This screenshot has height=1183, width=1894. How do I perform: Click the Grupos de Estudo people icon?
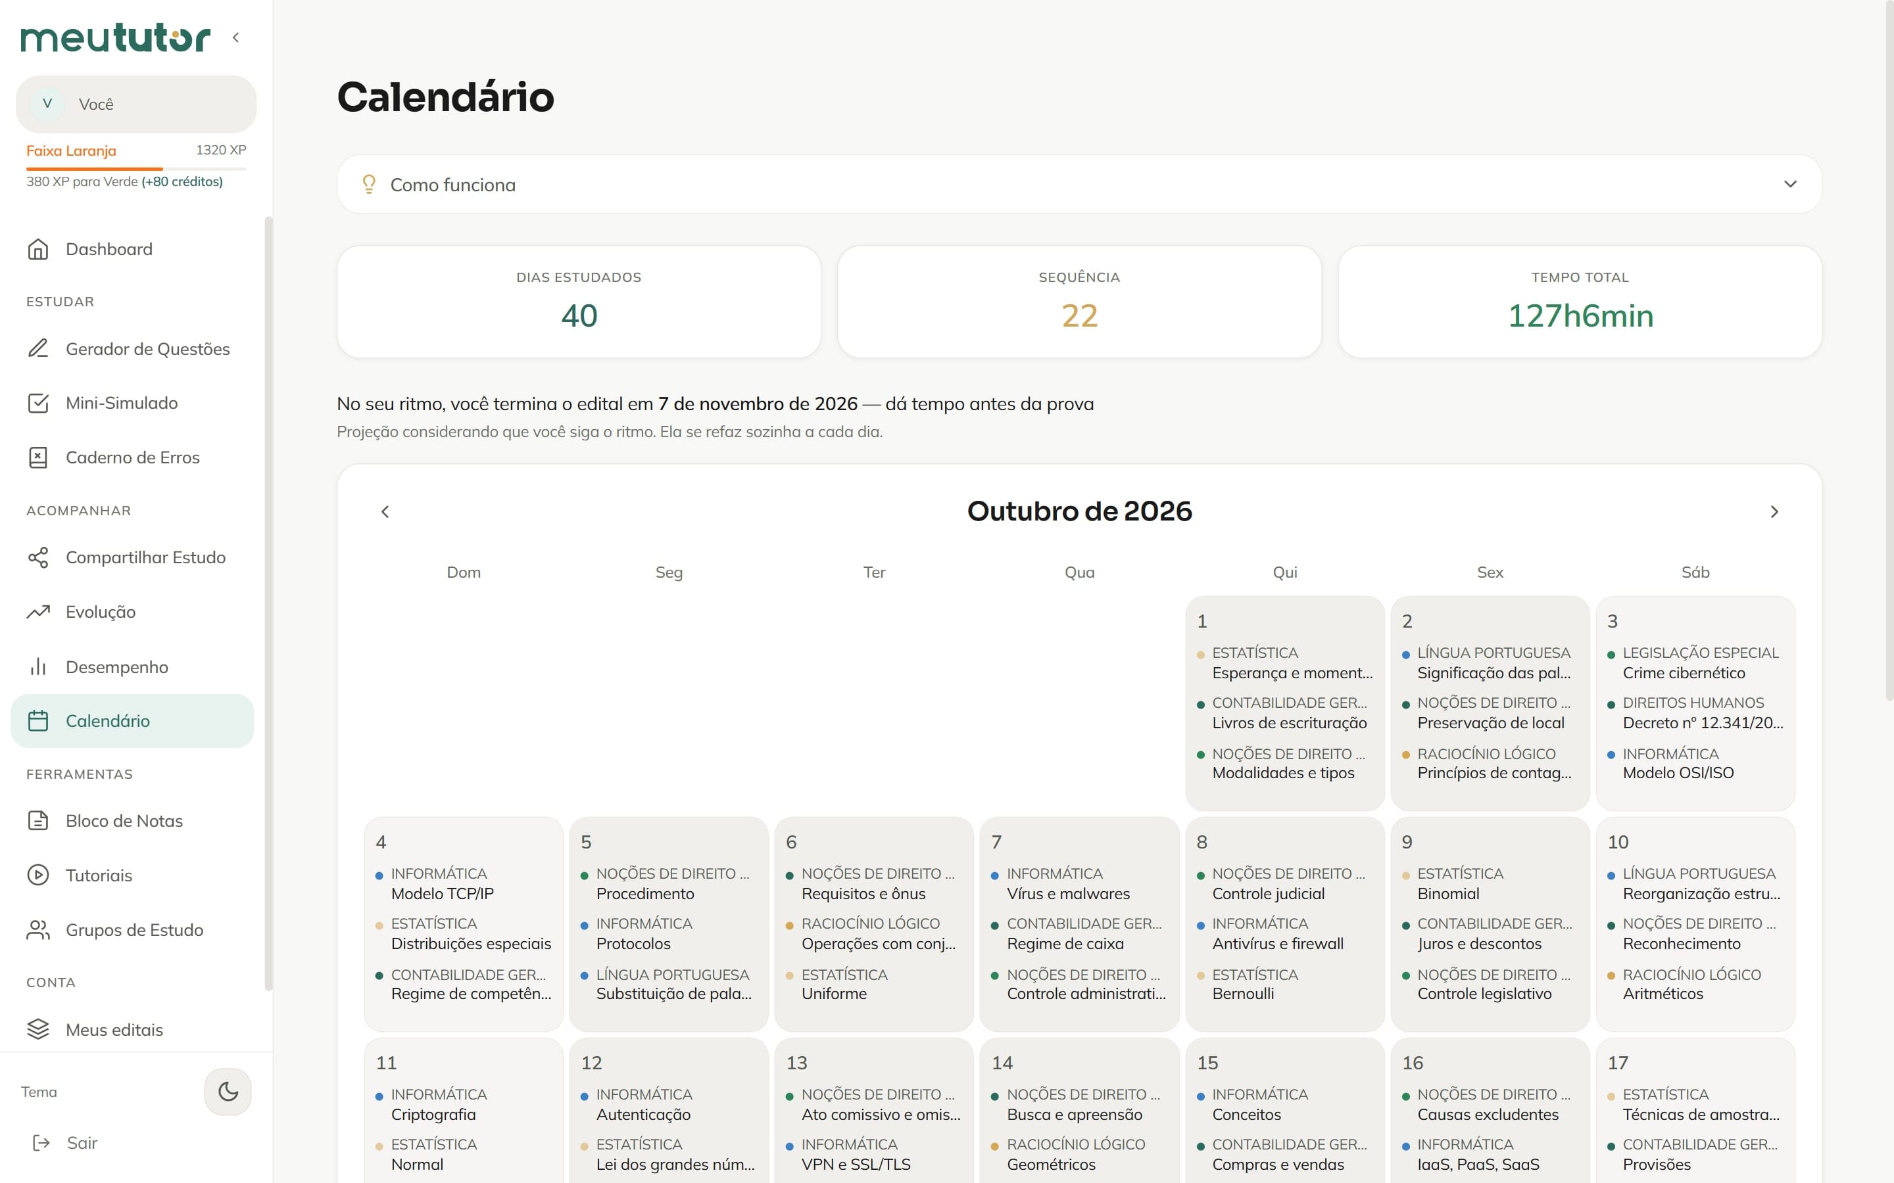[x=37, y=929]
